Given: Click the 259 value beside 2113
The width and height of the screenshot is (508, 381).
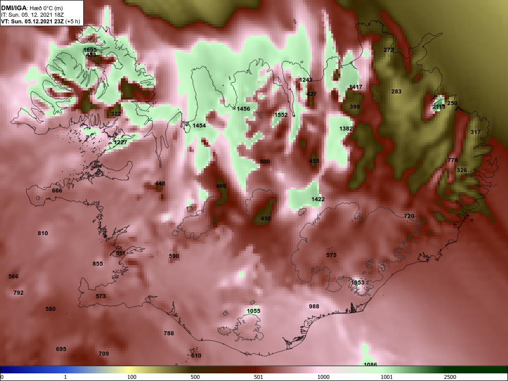Looking at the screenshot, I should point(452,103).
